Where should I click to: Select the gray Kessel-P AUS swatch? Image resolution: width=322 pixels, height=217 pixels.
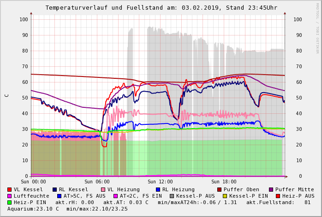tap(172, 196)
